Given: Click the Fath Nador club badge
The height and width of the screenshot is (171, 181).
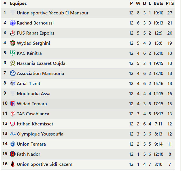Looking at the screenshot, I should (x=12, y=154).
